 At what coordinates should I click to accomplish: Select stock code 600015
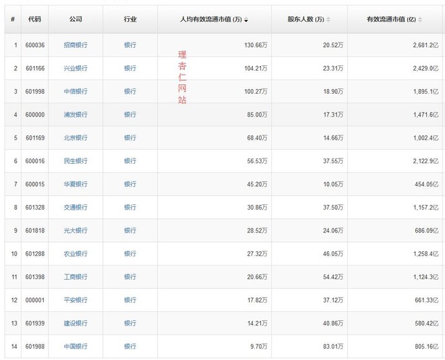pos(35,184)
